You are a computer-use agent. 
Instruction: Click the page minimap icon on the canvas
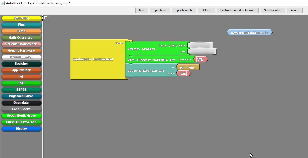click(x=46, y=18)
